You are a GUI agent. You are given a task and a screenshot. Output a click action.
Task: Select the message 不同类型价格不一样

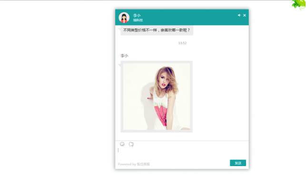[x=157, y=30]
